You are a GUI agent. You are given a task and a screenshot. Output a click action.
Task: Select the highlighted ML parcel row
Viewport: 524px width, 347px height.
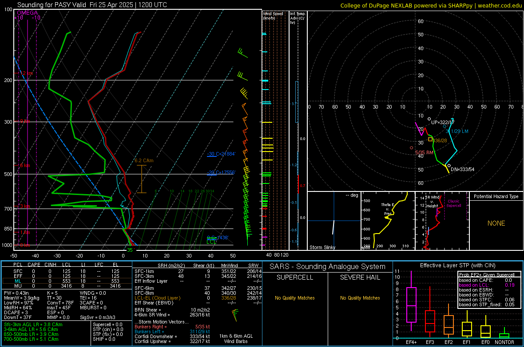[x=67, y=281]
